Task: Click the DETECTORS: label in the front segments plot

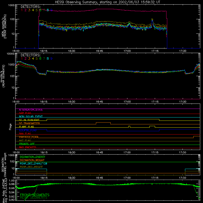Action: pyautogui.click(x=30, y=7)
